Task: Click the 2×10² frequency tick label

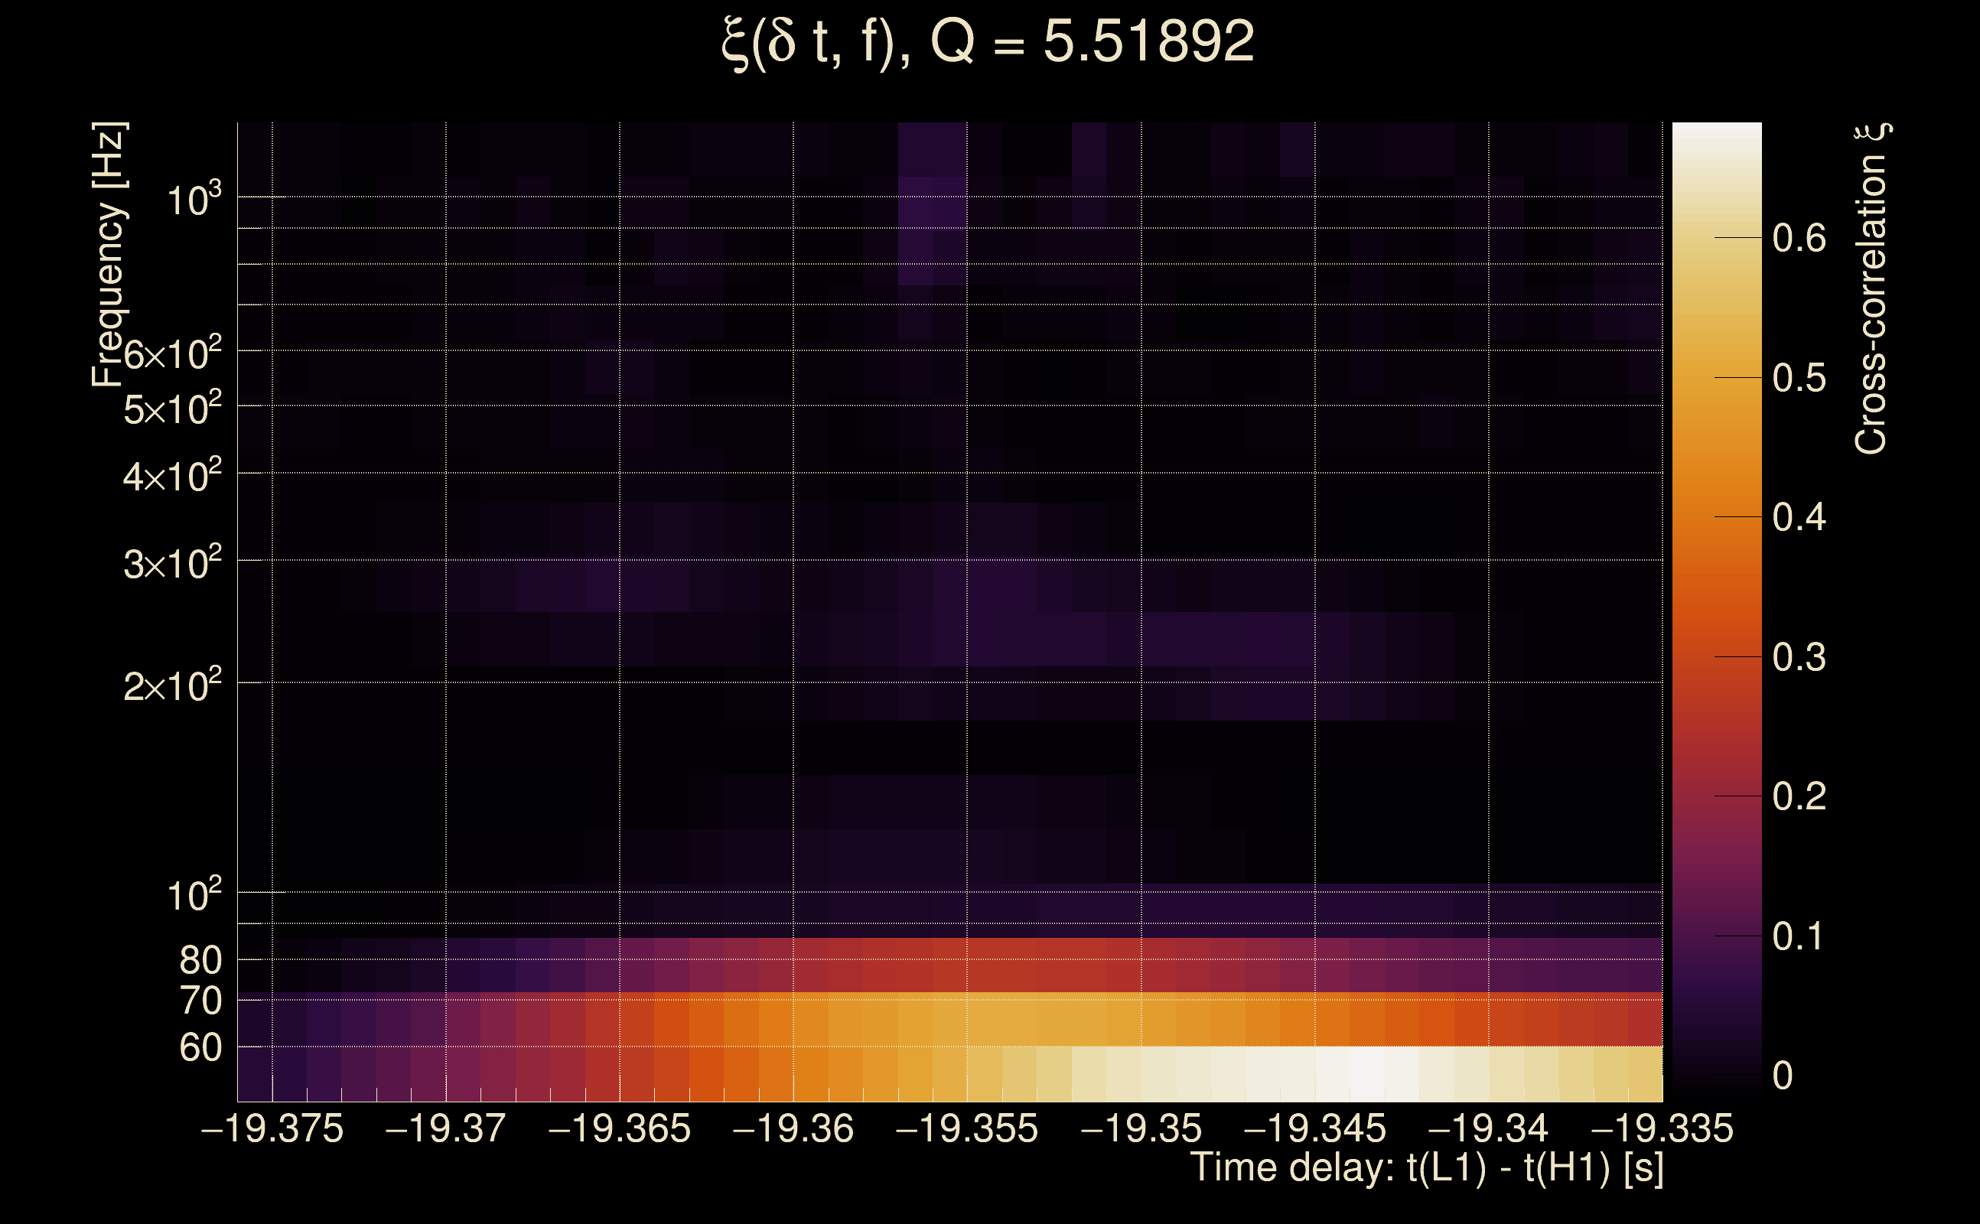Action: (x=172, y=685)
